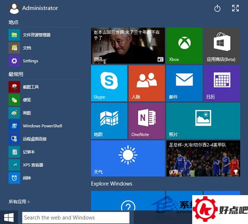Viewport: 248px width, 224px height.
Task: Open the help question-mark tile
Action: point(128,201)
